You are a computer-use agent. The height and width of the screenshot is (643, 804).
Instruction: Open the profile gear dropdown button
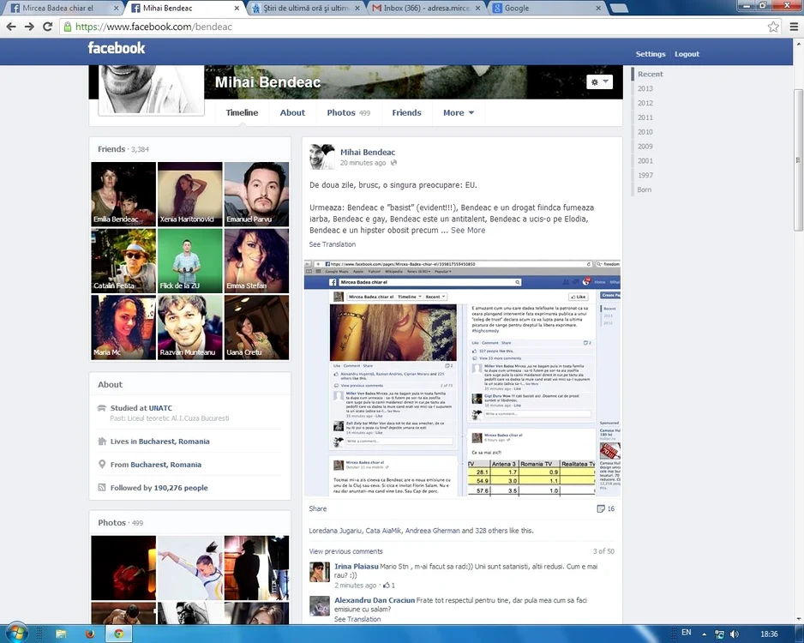pyautogui.click(x=599, y=82)
